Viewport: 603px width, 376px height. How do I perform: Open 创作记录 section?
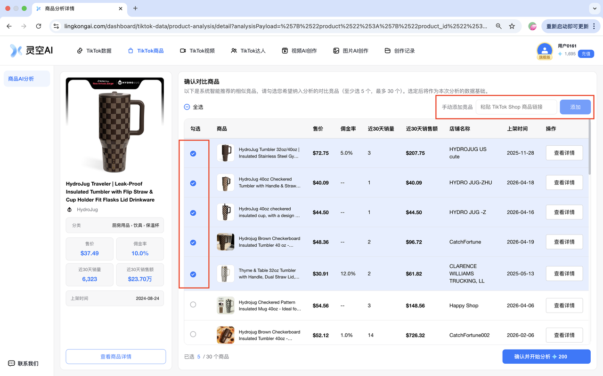(x=400, y=51)
